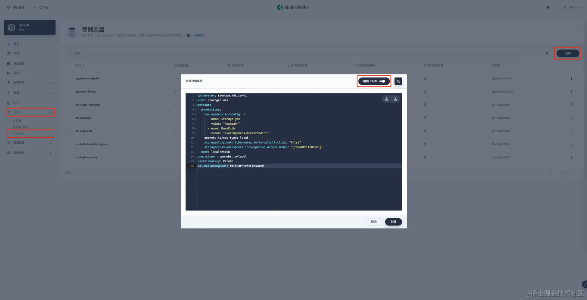Viewport: 587px width, 300px height.
Task: Click the download YAML file icon in editor
Action: (396, 99)
